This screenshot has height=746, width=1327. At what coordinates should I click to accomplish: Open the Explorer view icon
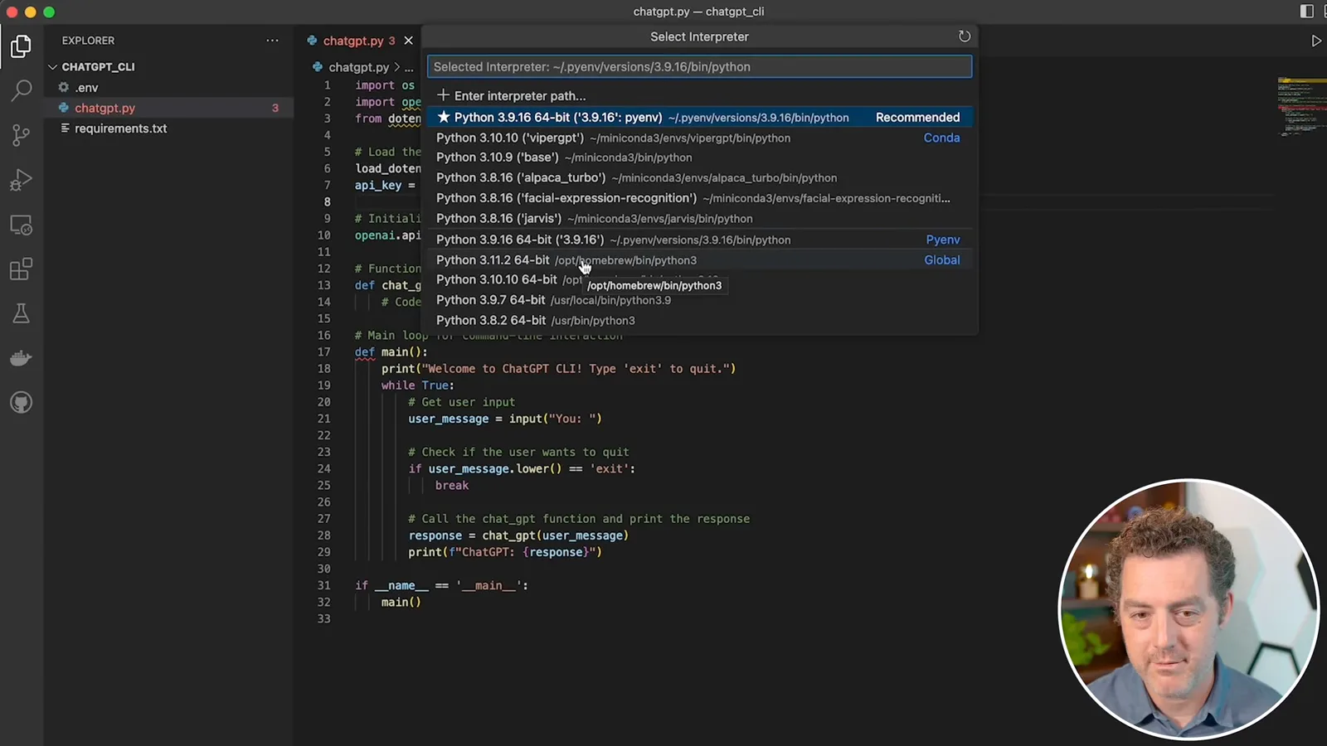(x=22, y=46)
